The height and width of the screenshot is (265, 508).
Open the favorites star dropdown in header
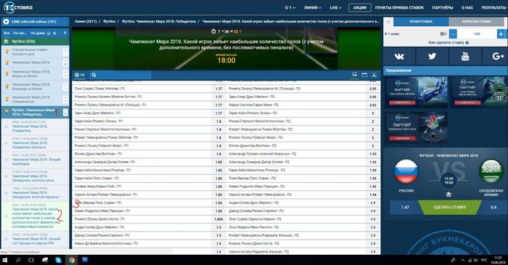point(290,7)
